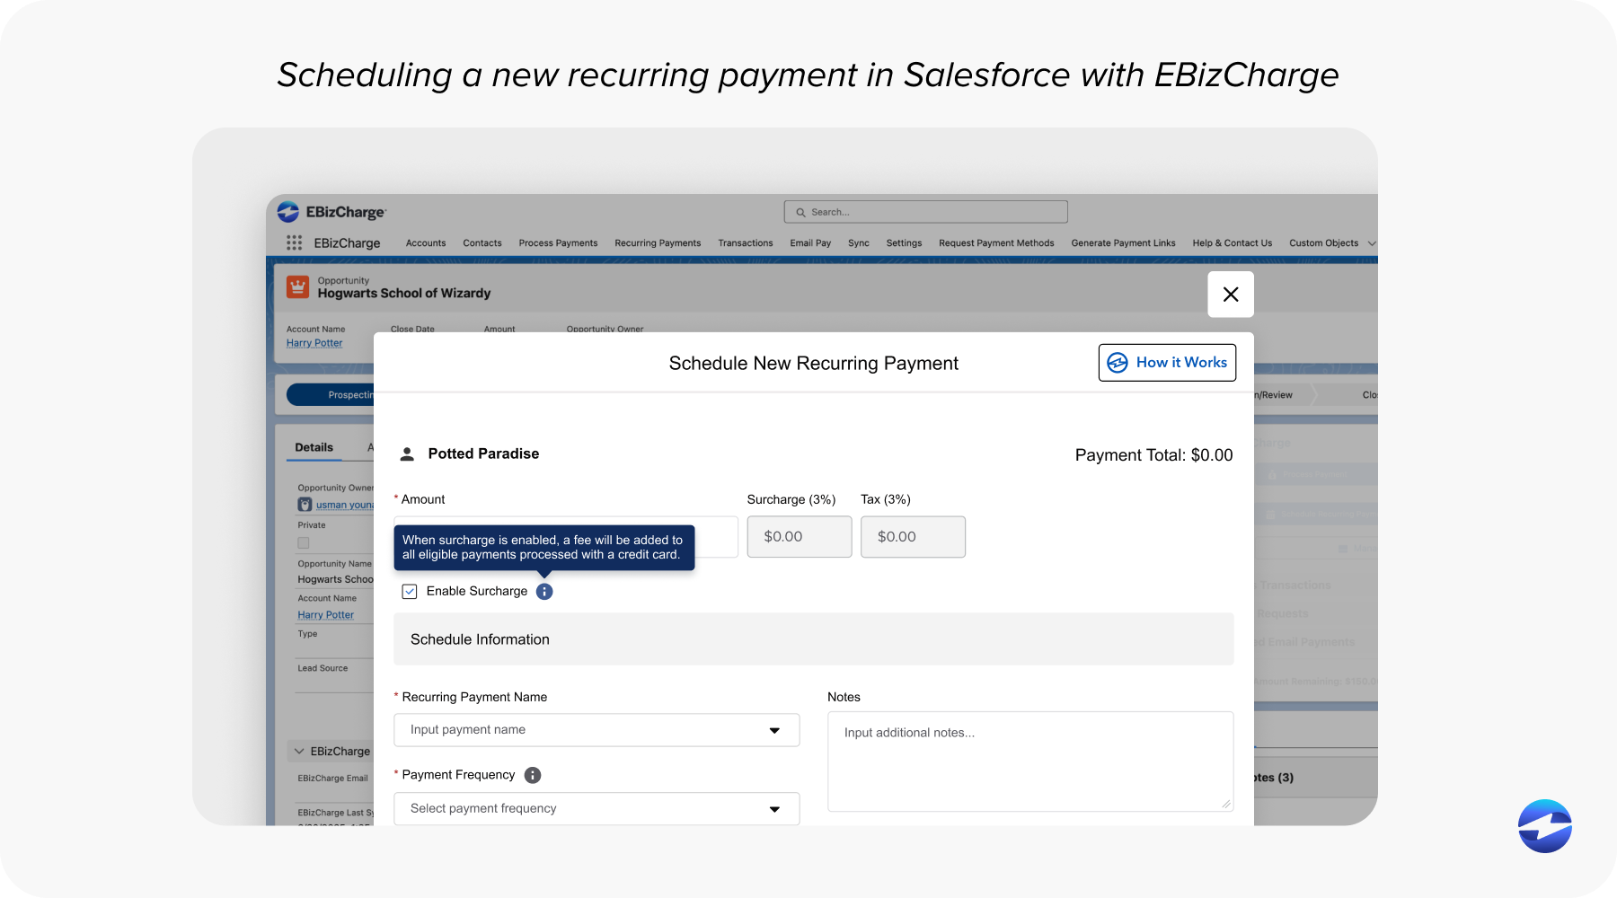
Task: Click the Opportunity crown icon
Action: tap(297, 286)
